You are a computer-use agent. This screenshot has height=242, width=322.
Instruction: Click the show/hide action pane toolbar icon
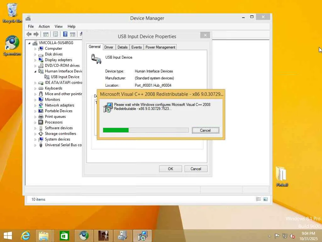73,34
